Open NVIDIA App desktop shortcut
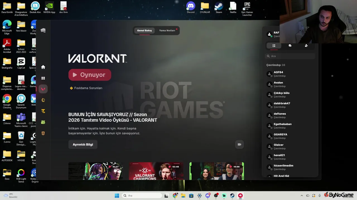357x200 pixels. point(49,7)
